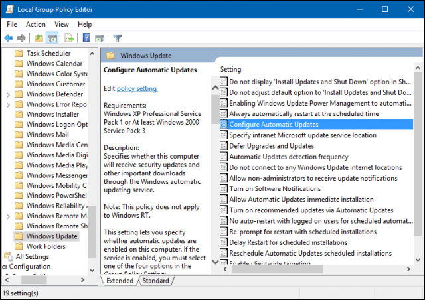The width and height of the screenshot is (425, 300).
Task: Expand the Windows Remote Management node
Action: (8, 216)
